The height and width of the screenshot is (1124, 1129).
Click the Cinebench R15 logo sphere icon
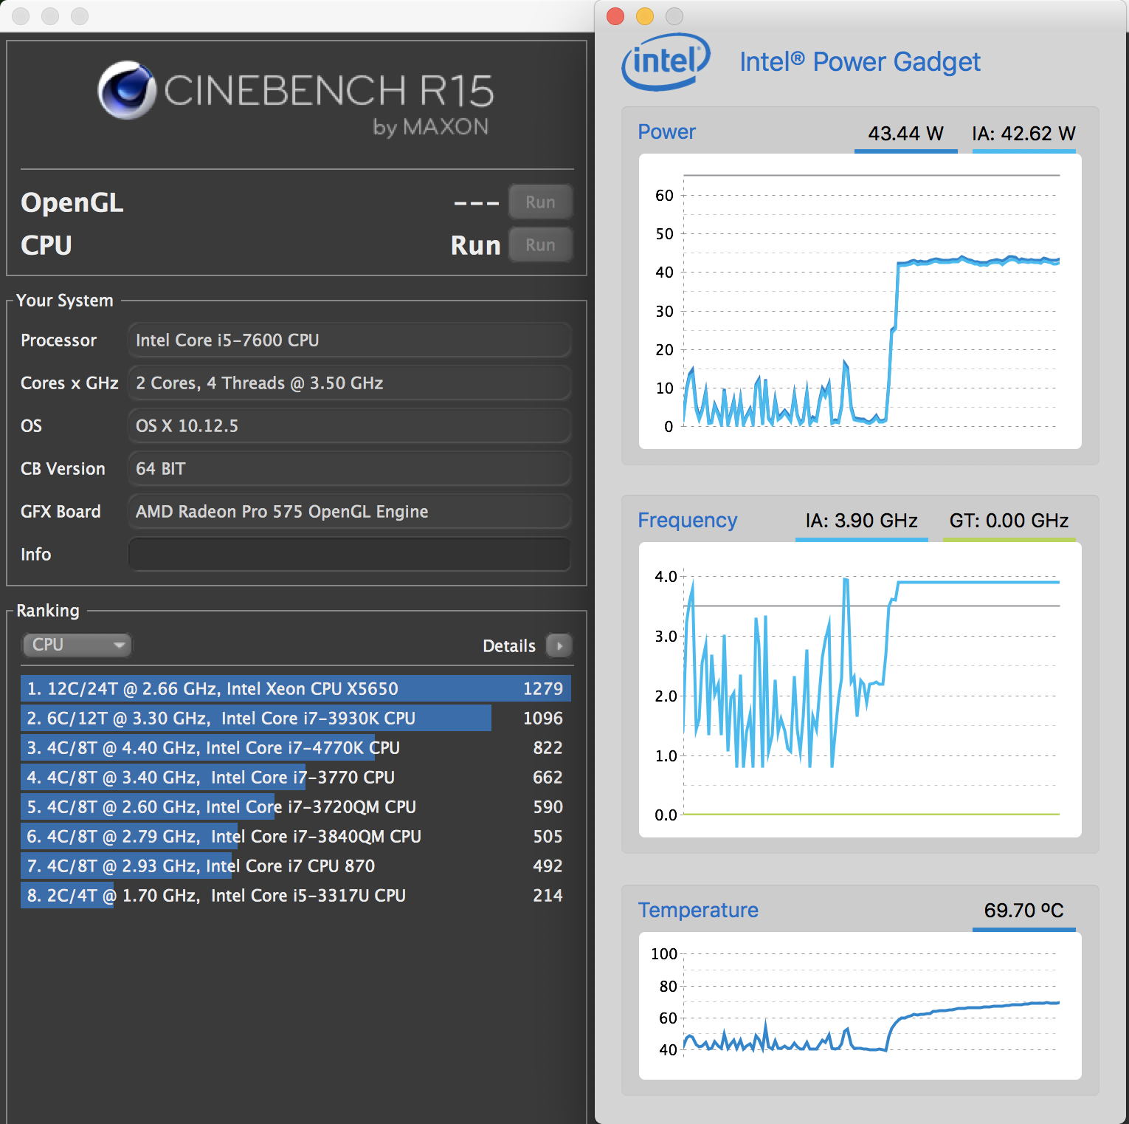[x=127, y=90]
